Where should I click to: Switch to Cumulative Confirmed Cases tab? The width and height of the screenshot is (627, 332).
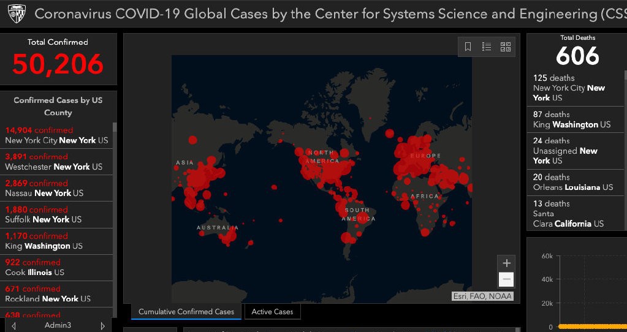pos(186,312)
